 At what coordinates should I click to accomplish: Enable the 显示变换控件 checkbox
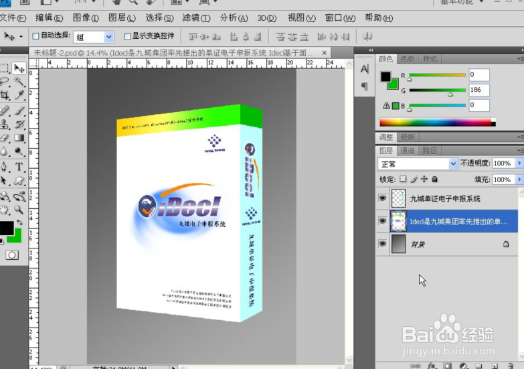coord(127,36)
